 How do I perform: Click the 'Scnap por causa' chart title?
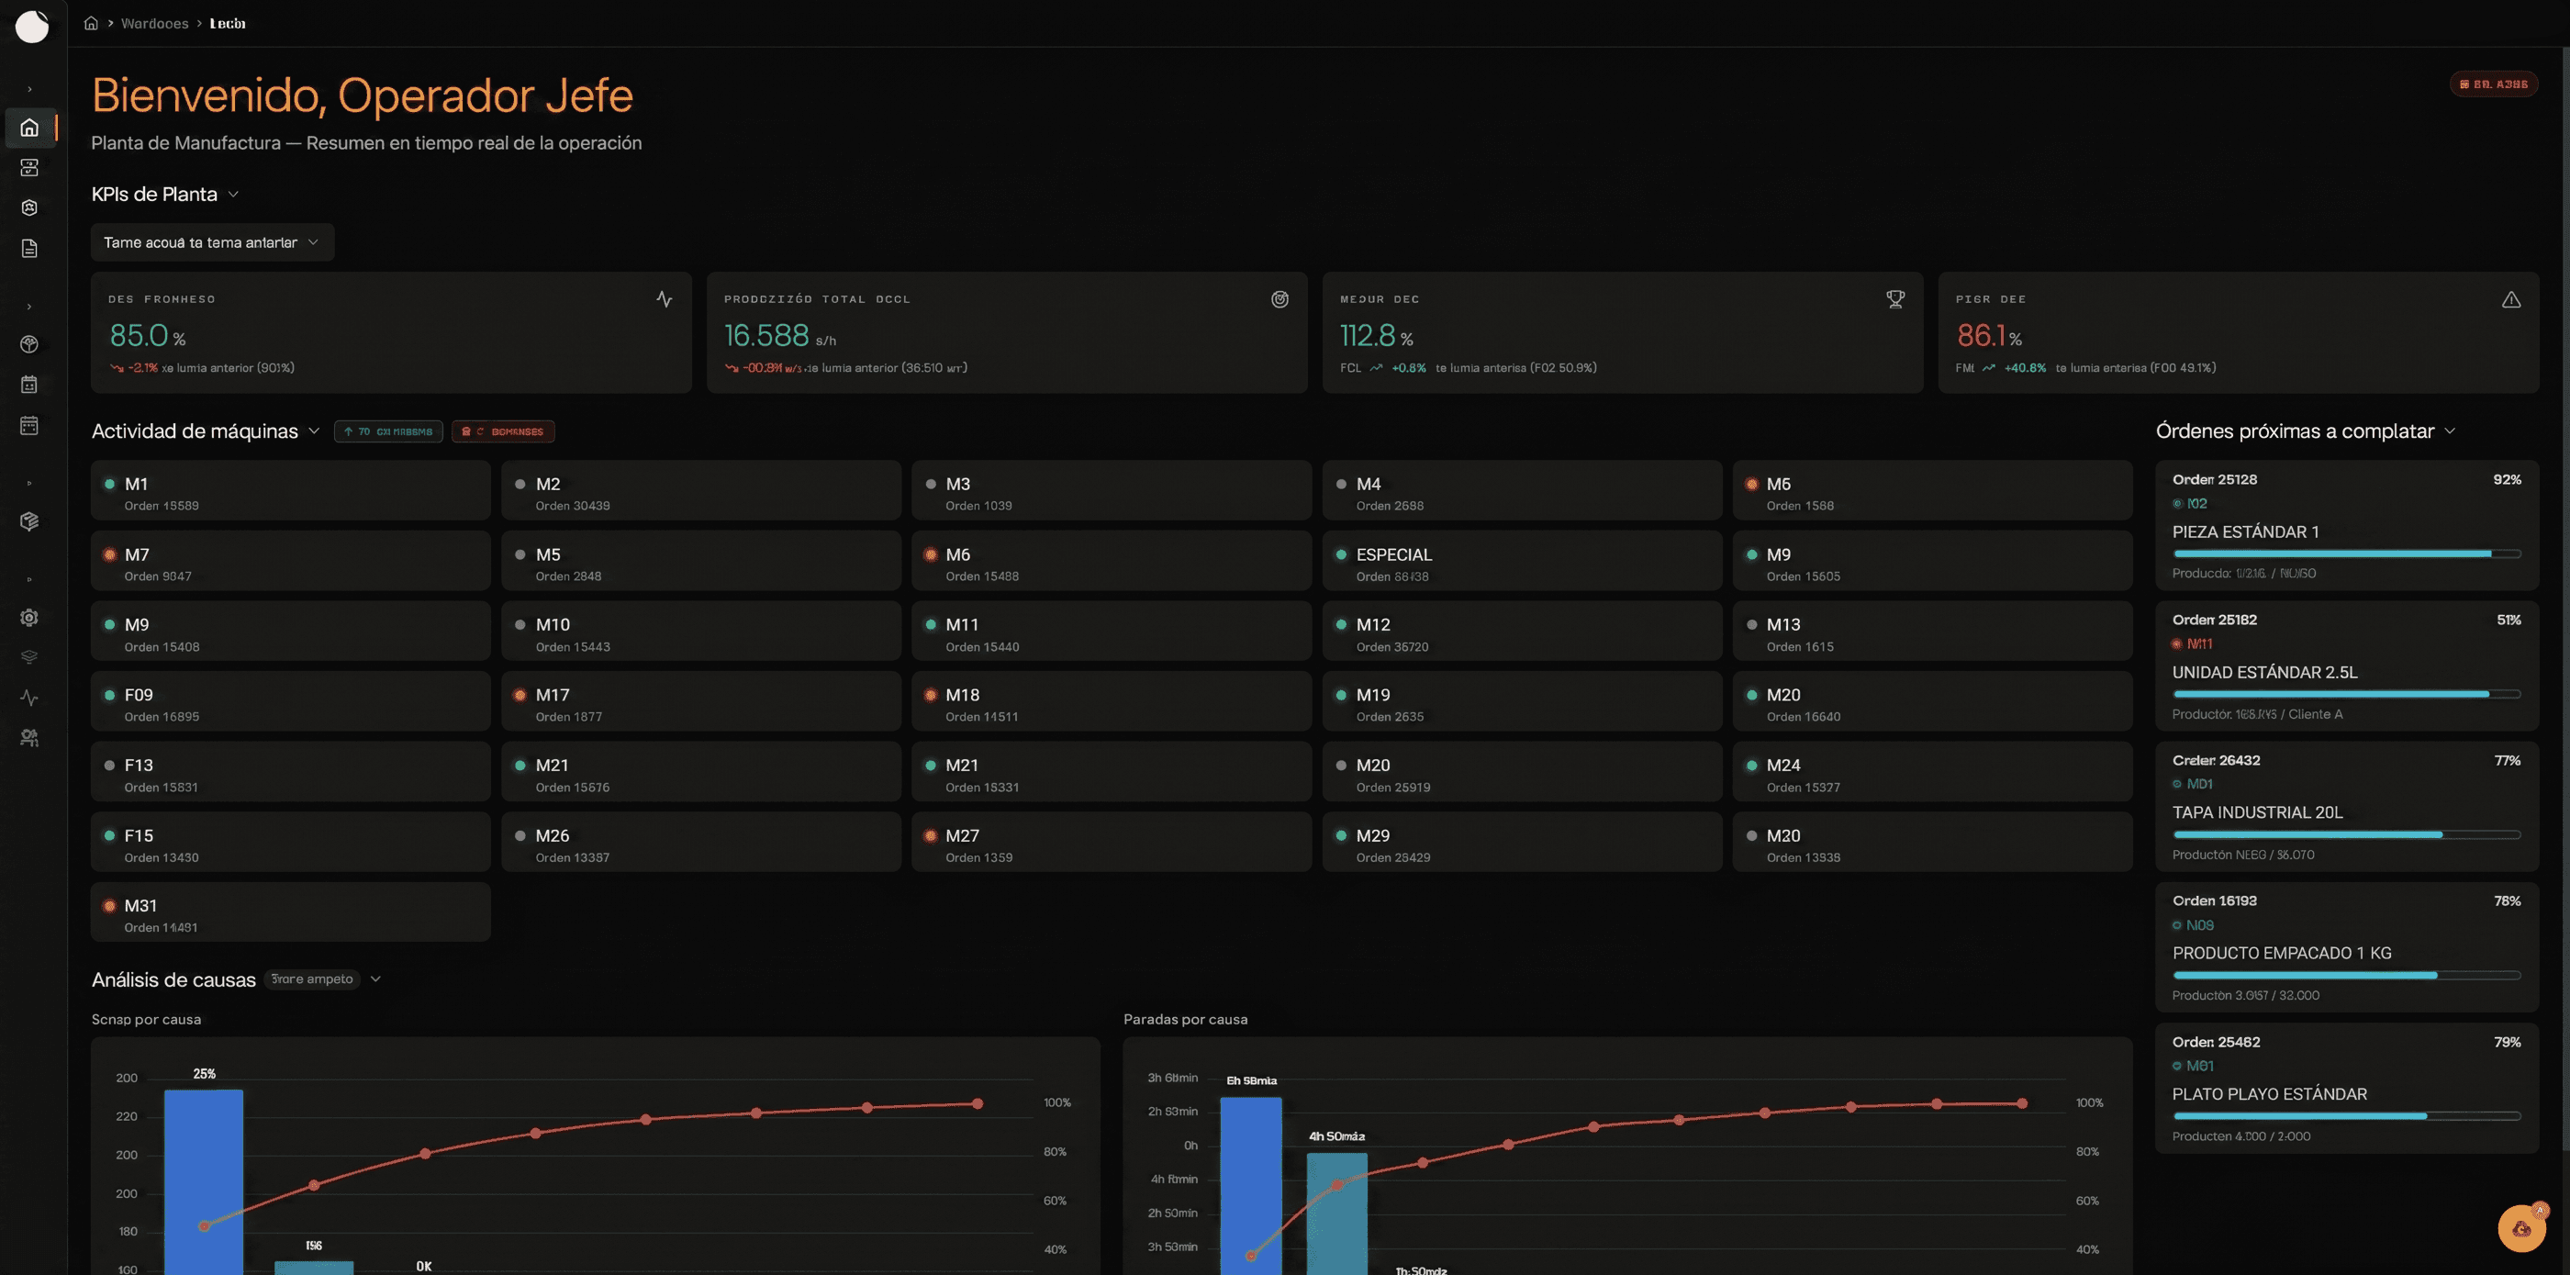tap(147, 1020)
